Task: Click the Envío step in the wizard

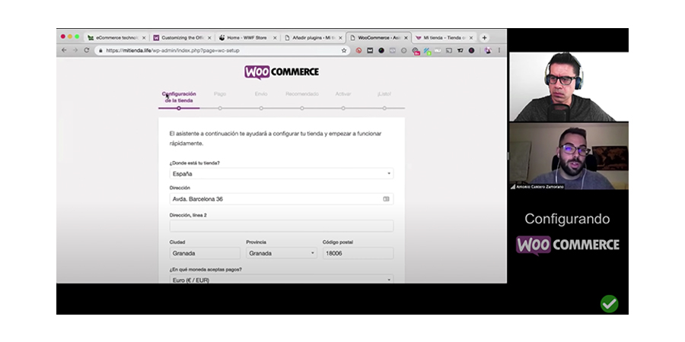Action: click(x=261, y=93)
